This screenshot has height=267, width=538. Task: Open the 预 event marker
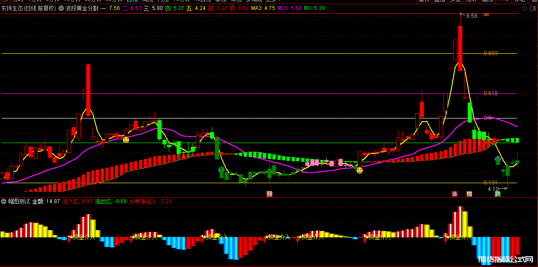tap(269, 194)
